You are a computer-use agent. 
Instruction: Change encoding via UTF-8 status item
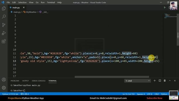pos(150,94)
